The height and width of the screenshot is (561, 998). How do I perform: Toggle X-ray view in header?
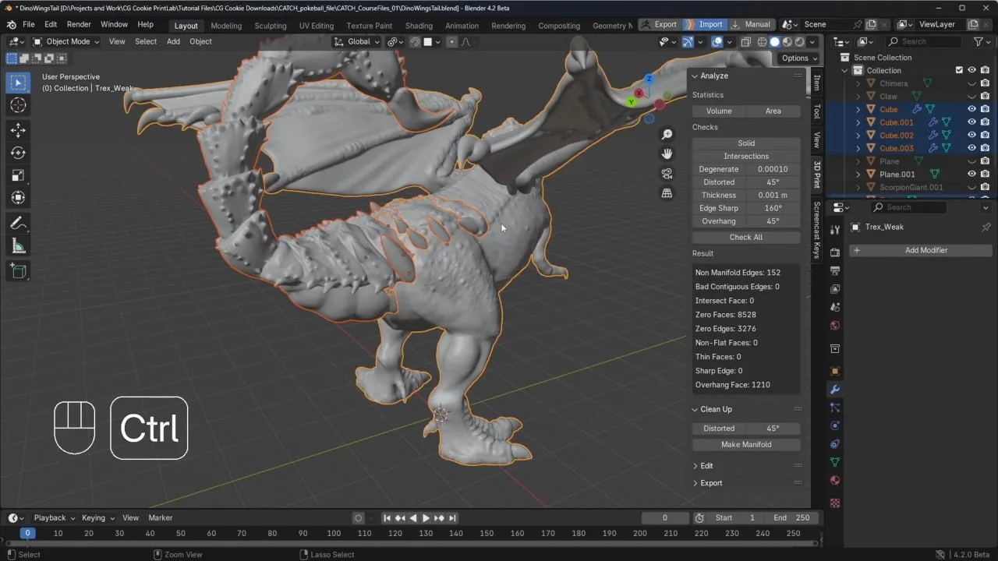746,41
